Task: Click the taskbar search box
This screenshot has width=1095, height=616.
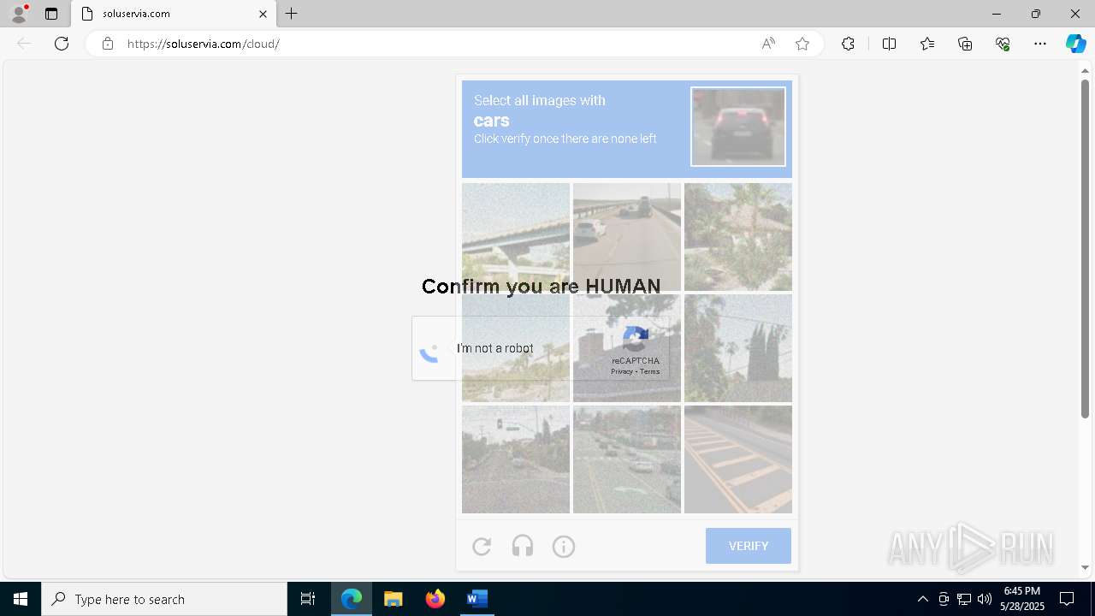Action: [x=164, y=599]
